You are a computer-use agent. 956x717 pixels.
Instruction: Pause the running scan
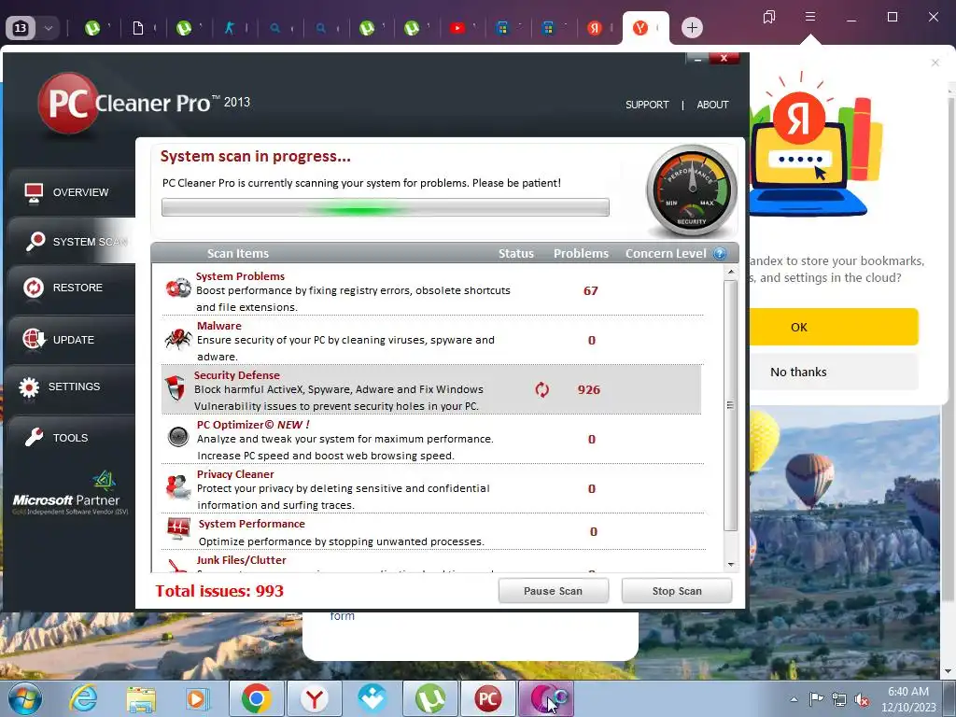[x=553, y=591]
